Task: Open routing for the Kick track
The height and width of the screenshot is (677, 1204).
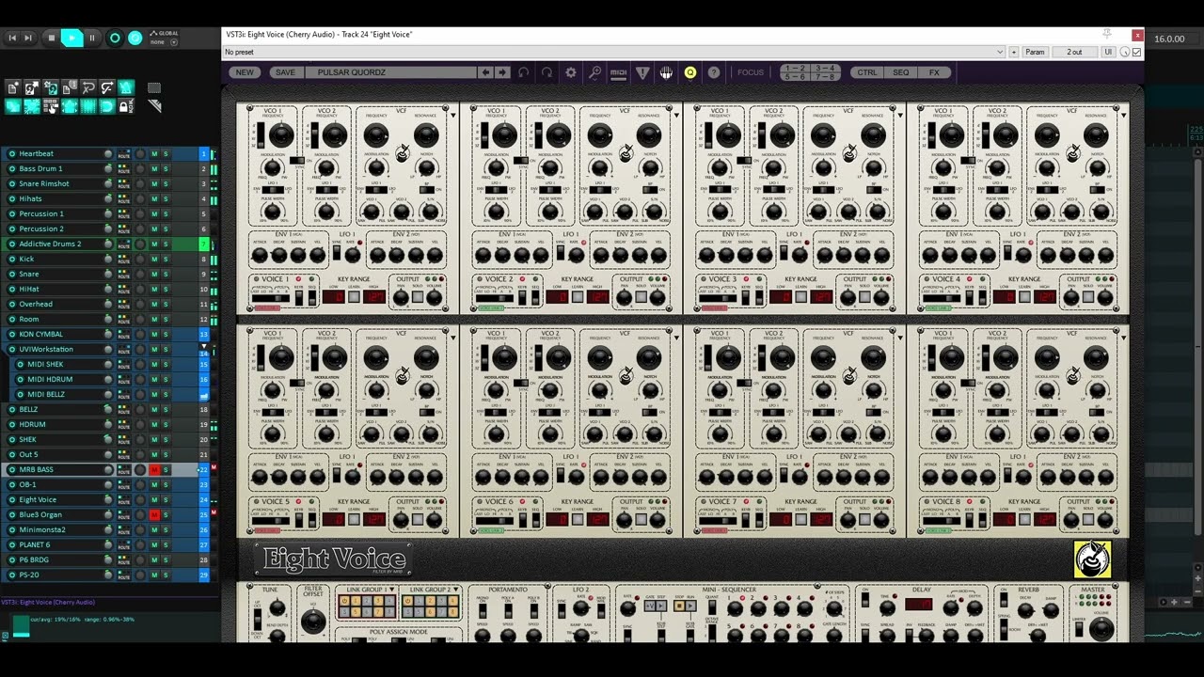Action: coord(123,259)
